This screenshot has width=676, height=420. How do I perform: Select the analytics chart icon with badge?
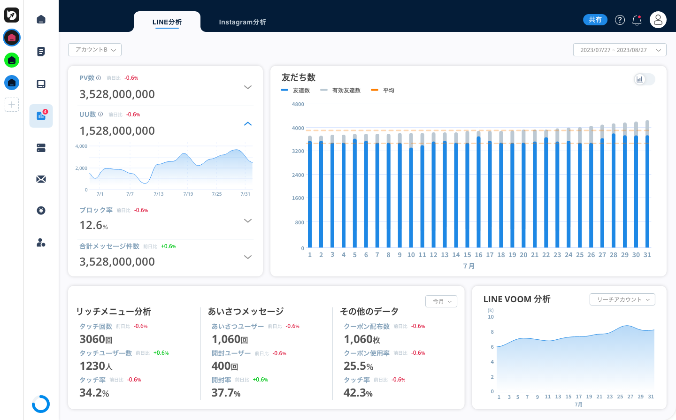(x=41, y=116)
